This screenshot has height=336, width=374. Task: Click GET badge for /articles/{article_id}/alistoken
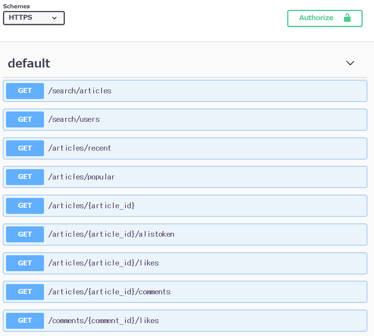tap(25, 234)
